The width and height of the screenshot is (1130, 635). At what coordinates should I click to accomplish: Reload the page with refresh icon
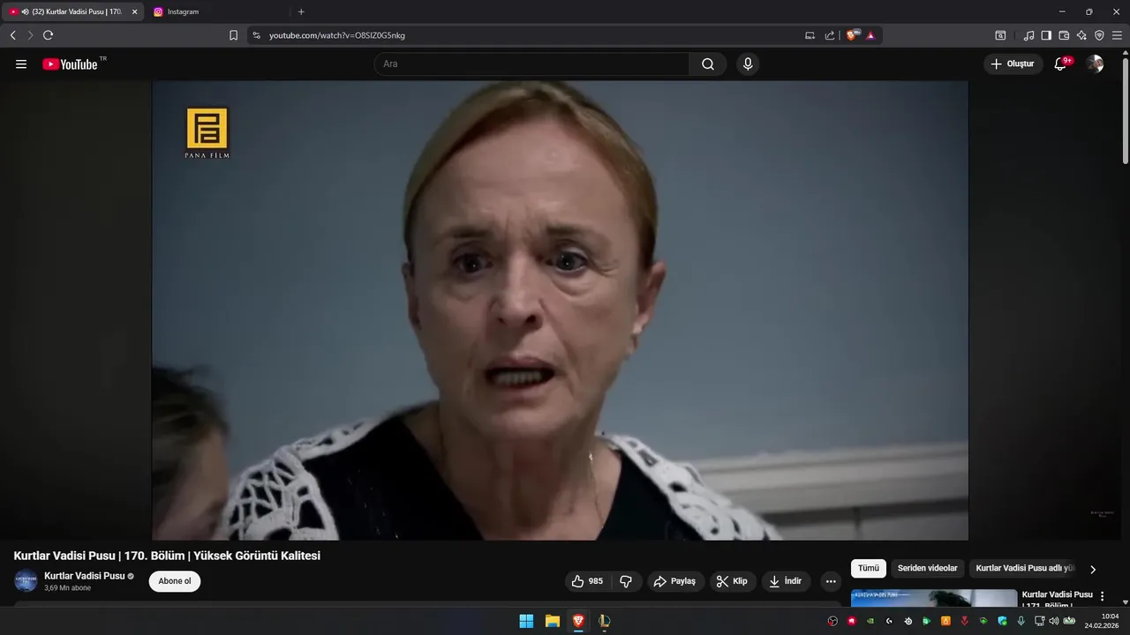(48, 35)
